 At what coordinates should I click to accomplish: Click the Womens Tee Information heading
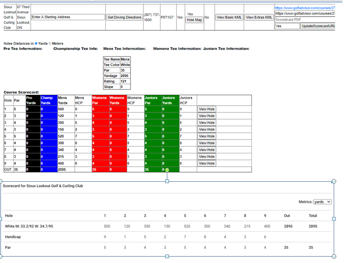coord(177,49)
